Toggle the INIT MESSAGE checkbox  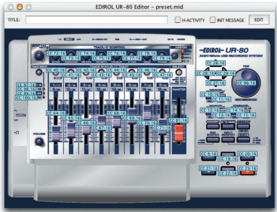pyautogui.click(x=213, y=19)
